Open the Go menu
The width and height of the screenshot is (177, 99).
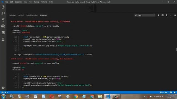[x=30, y=2]
